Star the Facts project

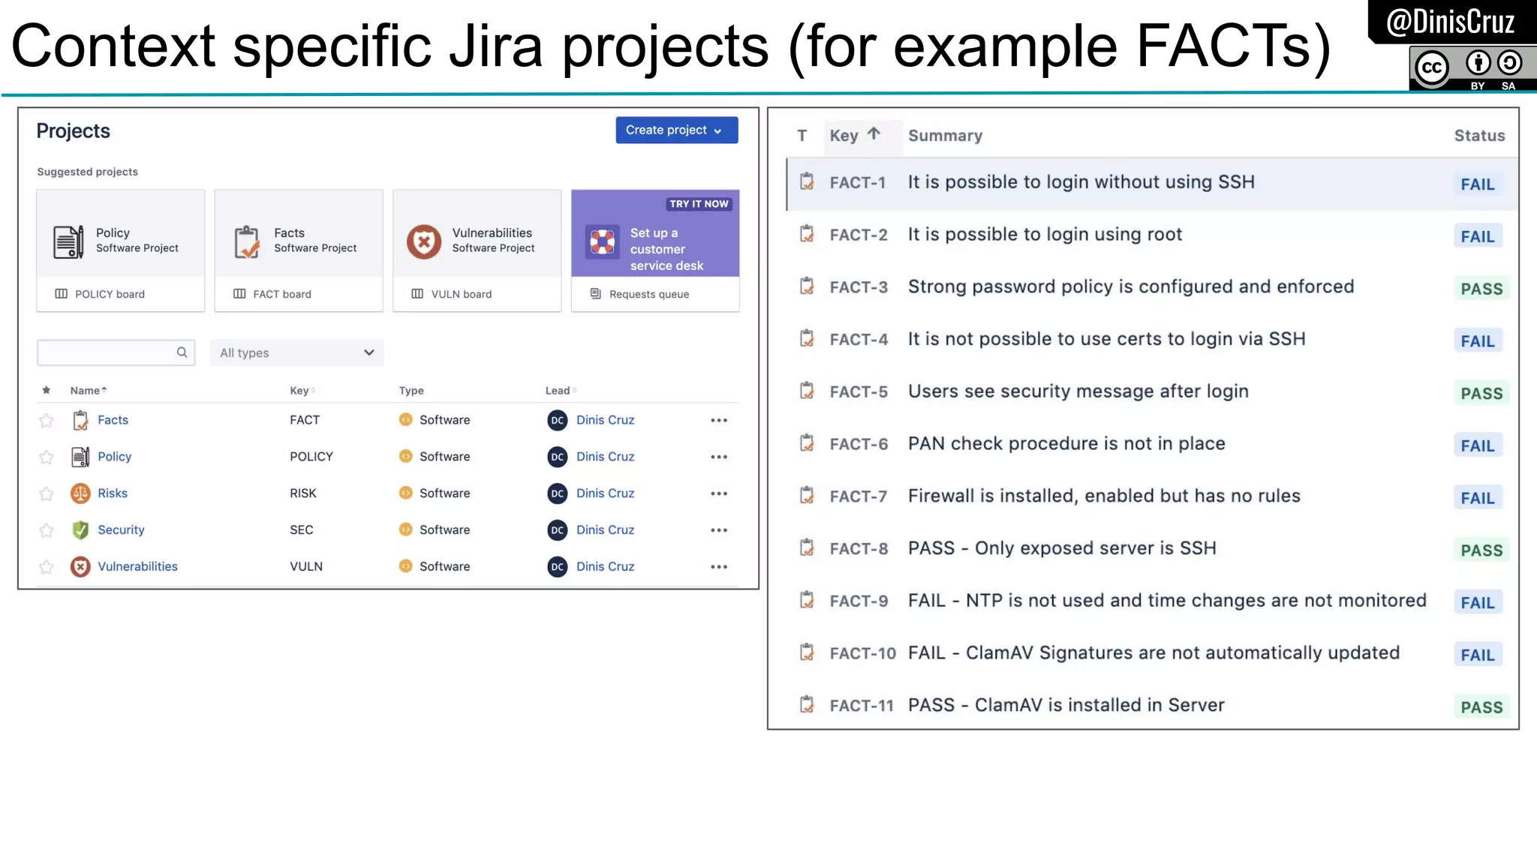[47, 421]
